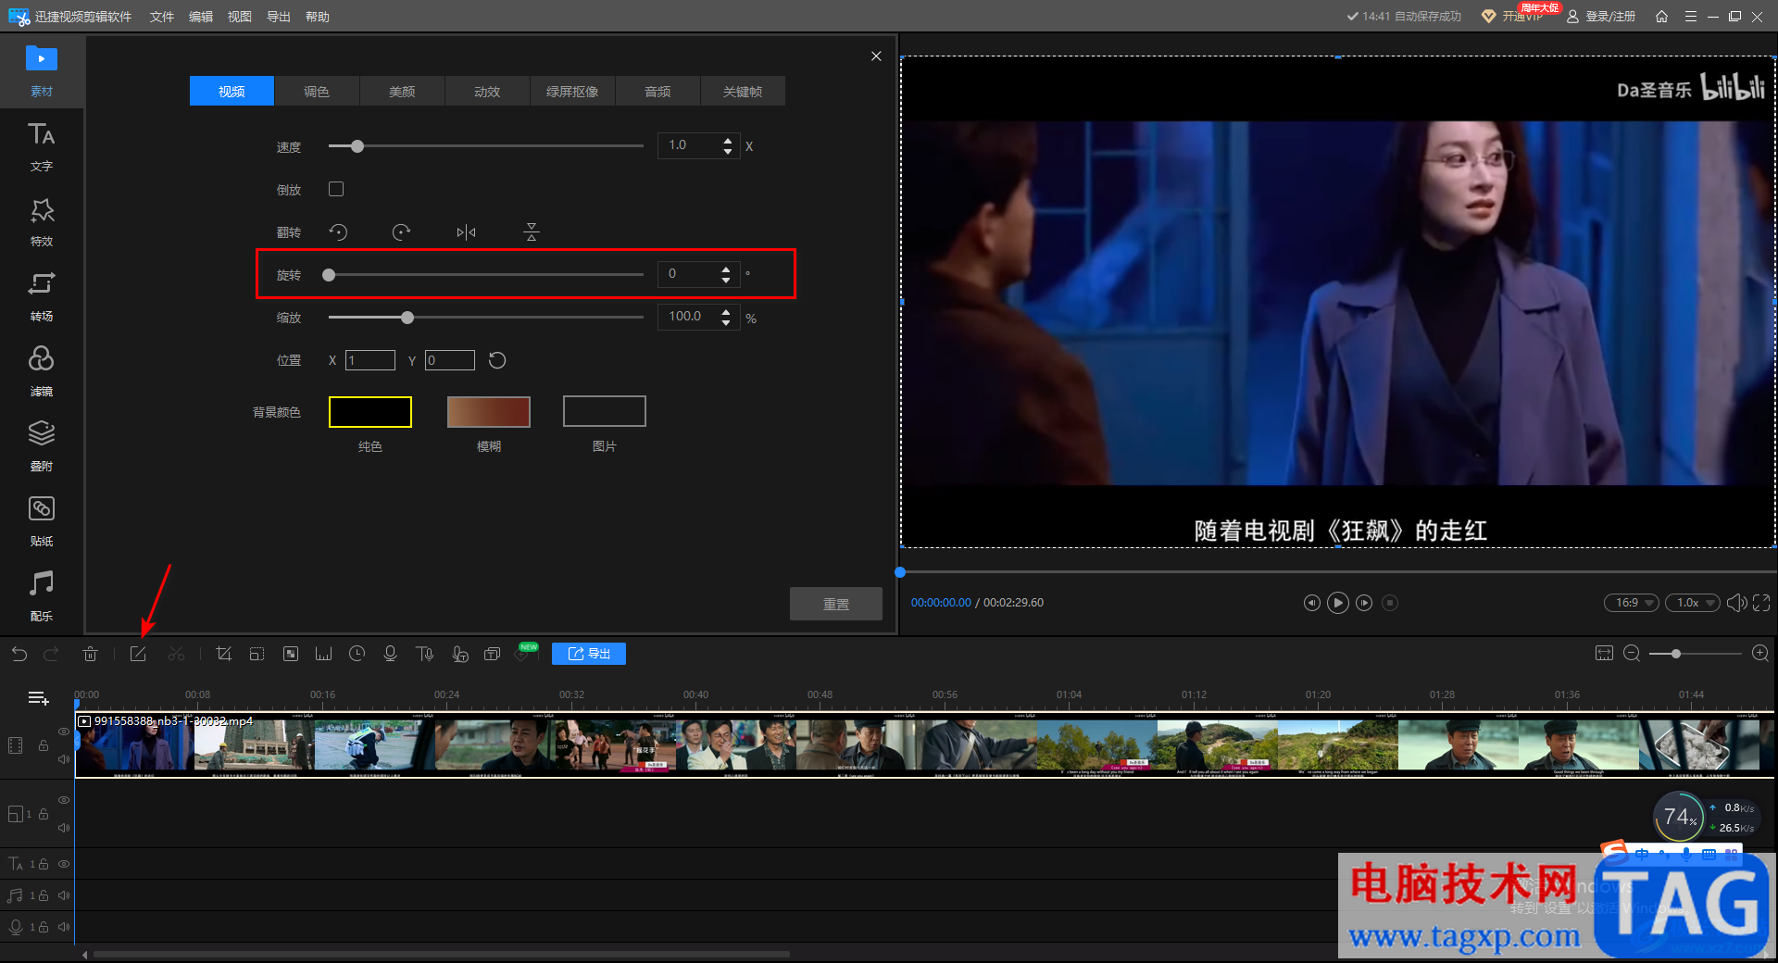This screenshot has width=1778, height=963.
Task: Hide the picture-in-picture track eye icon
Action: (64, 800)
